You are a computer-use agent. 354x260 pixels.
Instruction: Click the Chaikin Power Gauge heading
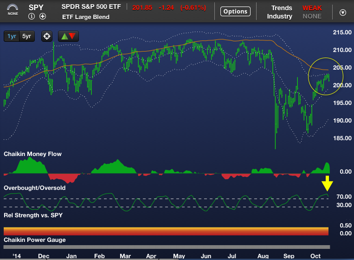[34, 240]
